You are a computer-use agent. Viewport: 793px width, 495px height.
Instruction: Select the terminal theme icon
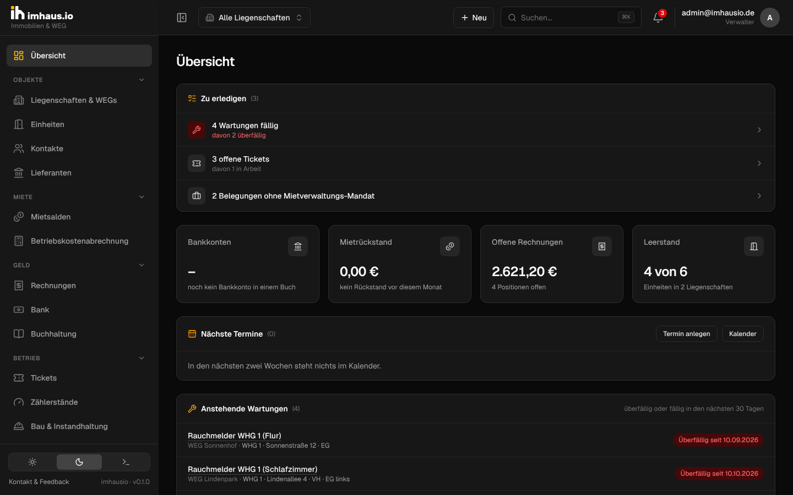tap(126, 462)
